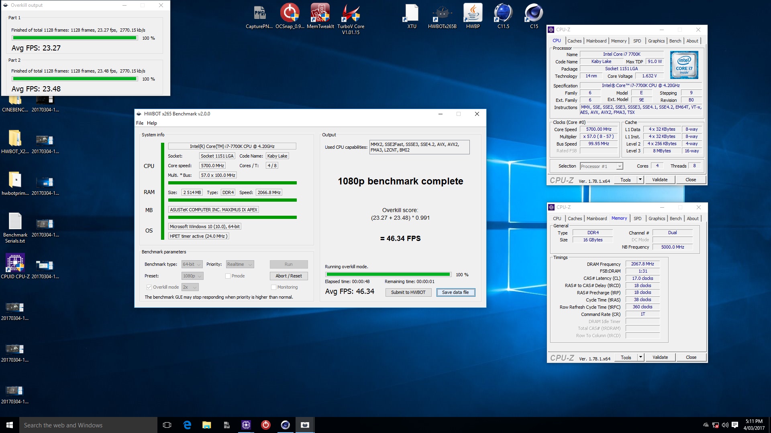Image resolution: width=771 pixels, height=433 pixels.
Task: Open the Graphics tab in lower CPU-Z
Action: 657,219
